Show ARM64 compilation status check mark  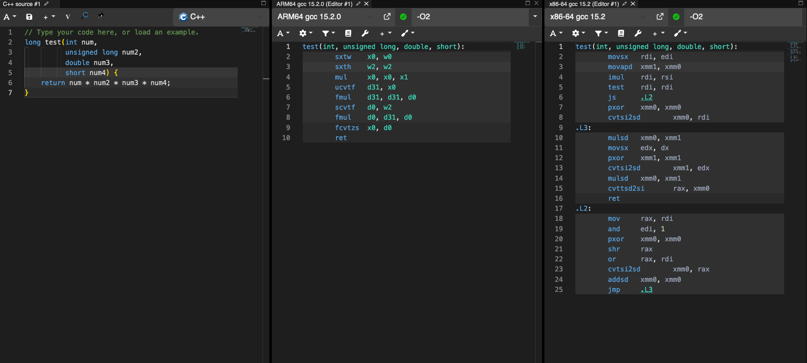403,17
